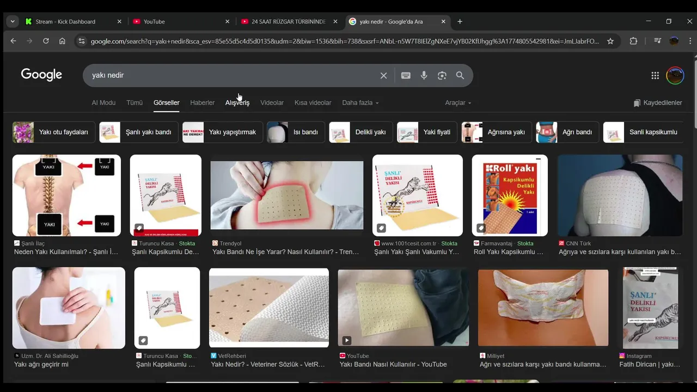Open VetRehberi patch close-up image
This screenshot has height=392, width=697.
click(x=269, y=308)
